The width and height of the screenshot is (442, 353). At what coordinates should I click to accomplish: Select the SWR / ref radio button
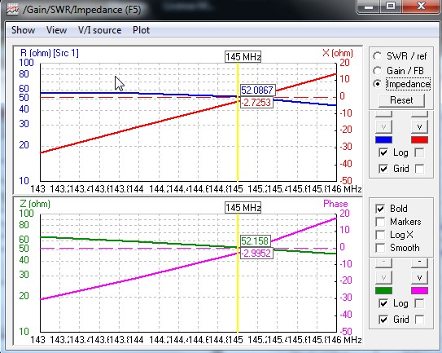(x=378, y=56)
